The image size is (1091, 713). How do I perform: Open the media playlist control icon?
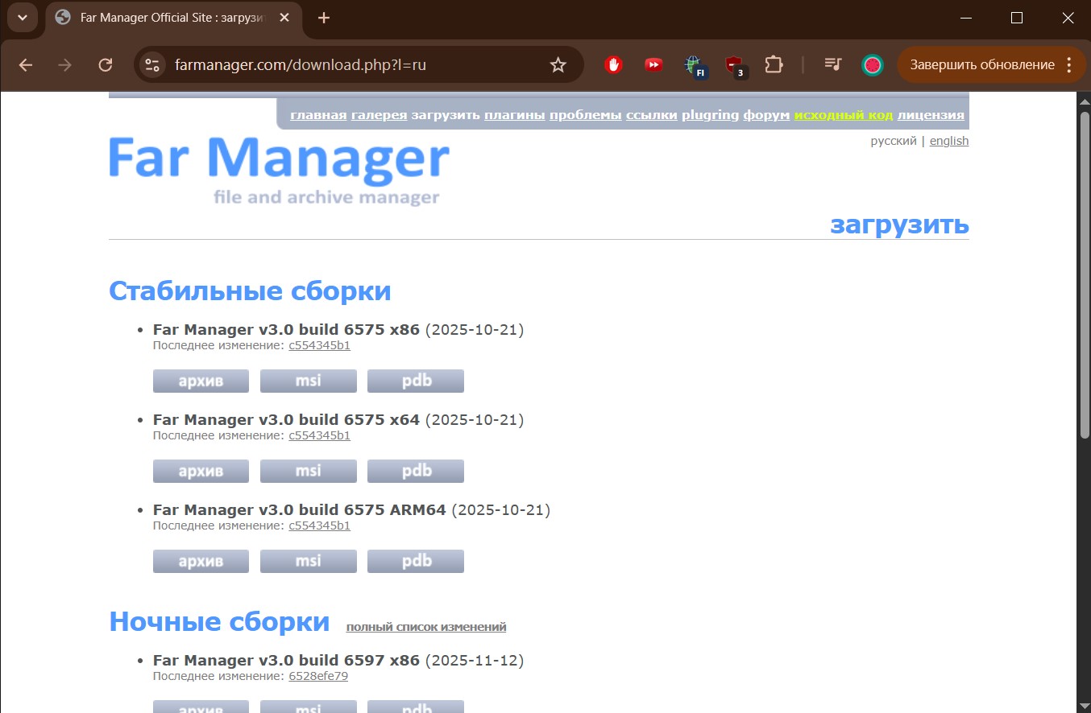tap(832, 65)
